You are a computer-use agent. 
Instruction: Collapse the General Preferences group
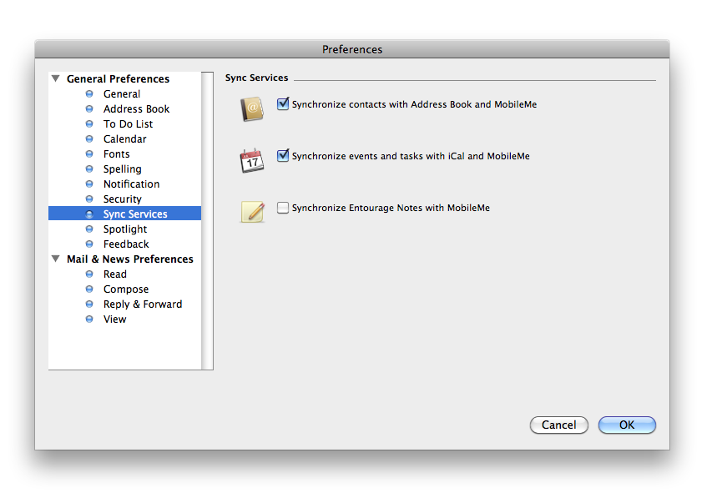point(56,78)
